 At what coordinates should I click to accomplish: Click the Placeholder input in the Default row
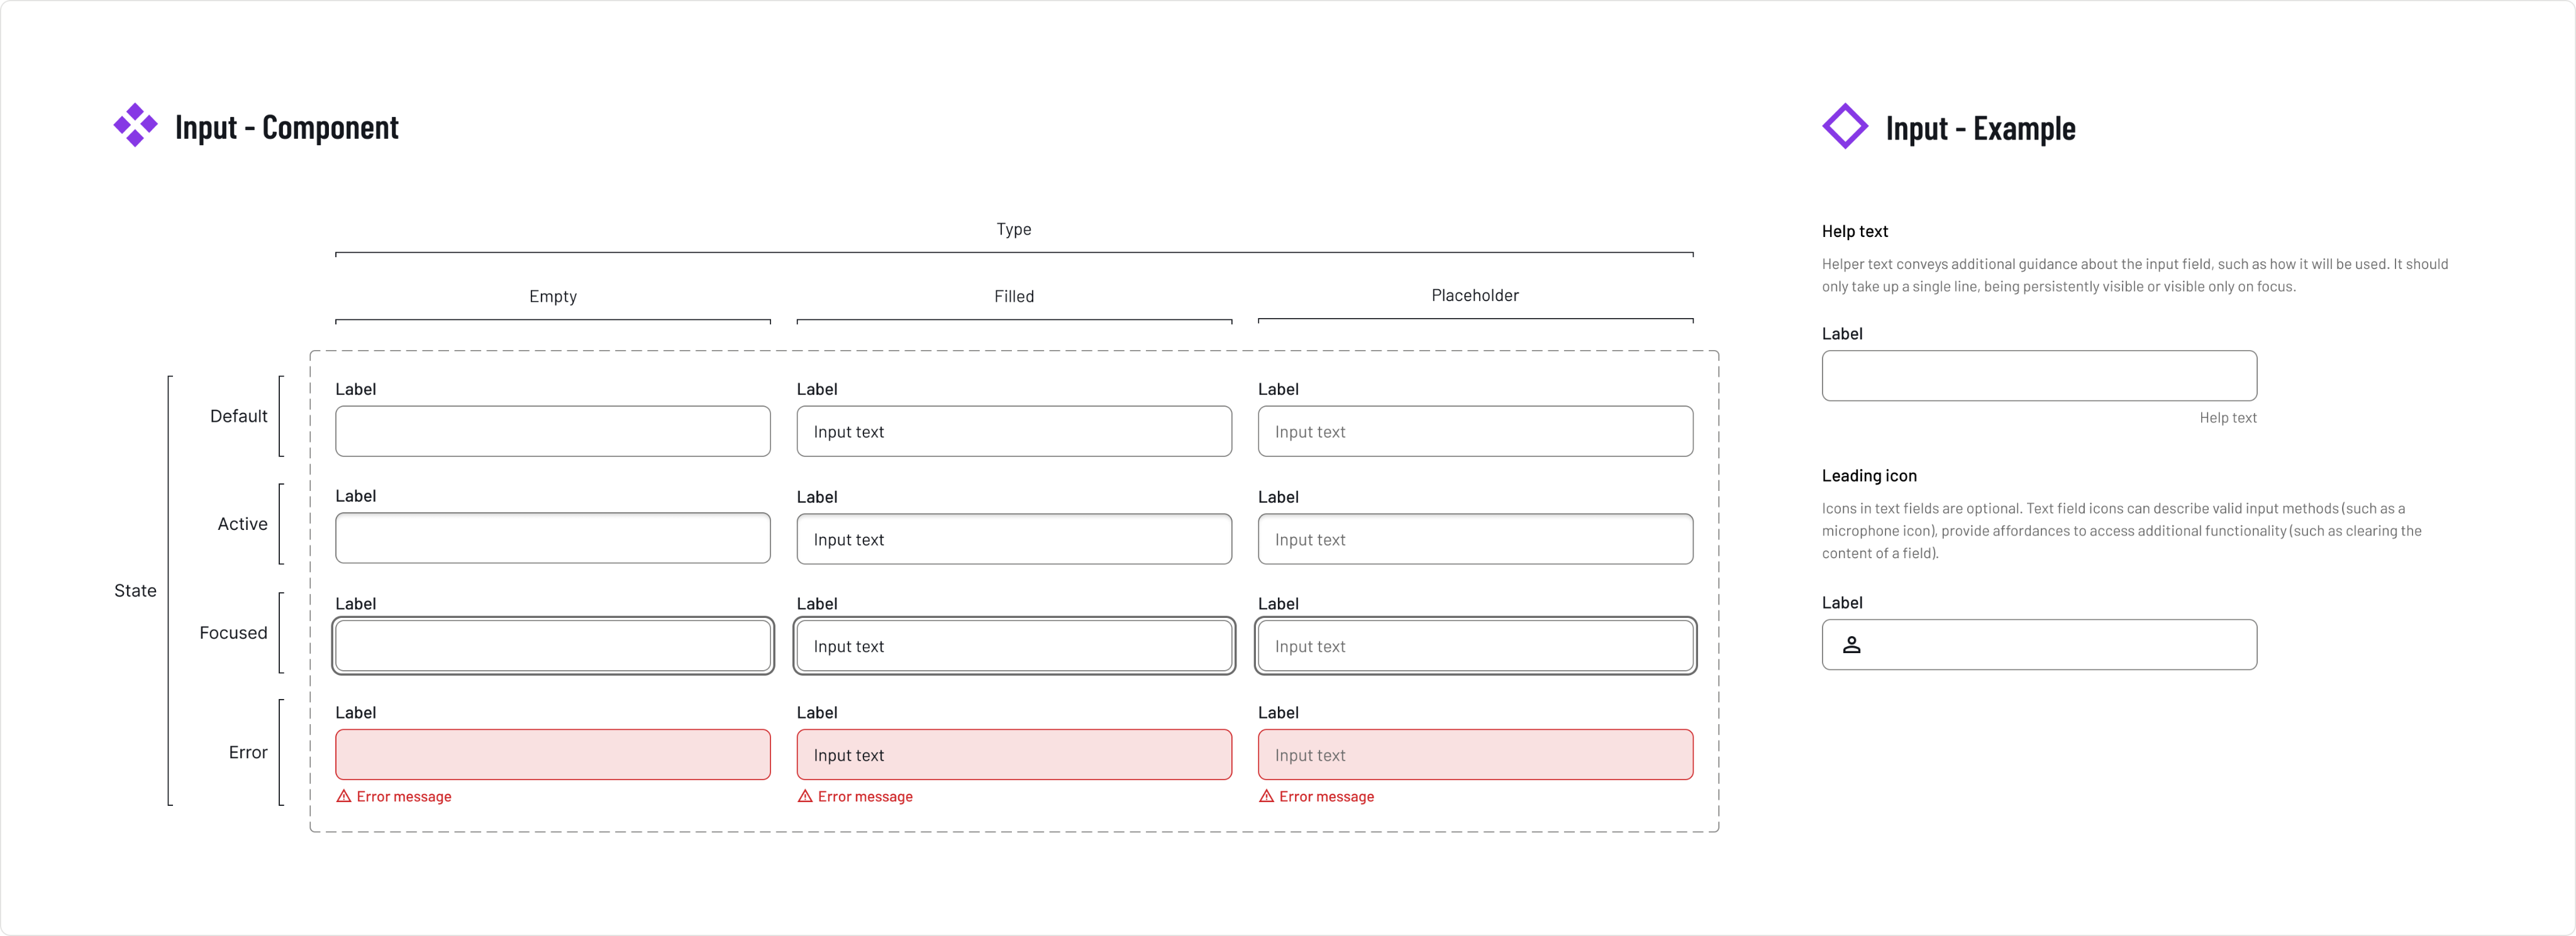(x=1475, y=431)
